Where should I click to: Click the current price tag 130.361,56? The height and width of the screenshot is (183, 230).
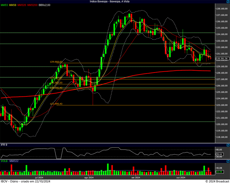tap(222, 59)
